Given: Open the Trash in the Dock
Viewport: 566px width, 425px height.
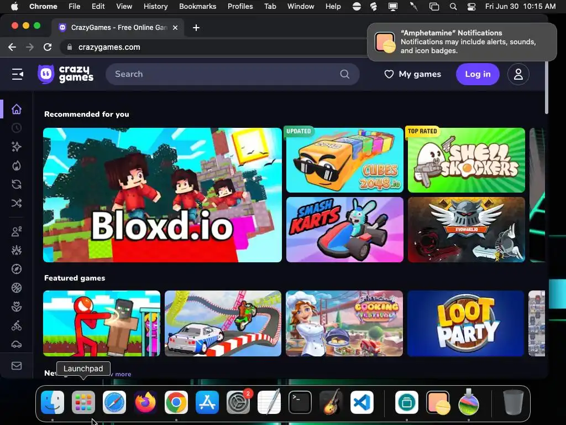Looking at the screenshot, I should tap(513, 402).
